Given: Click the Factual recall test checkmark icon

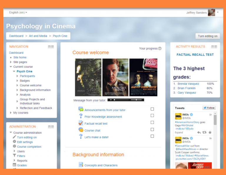Looking at the screenshot, I should tap(81, 123).
